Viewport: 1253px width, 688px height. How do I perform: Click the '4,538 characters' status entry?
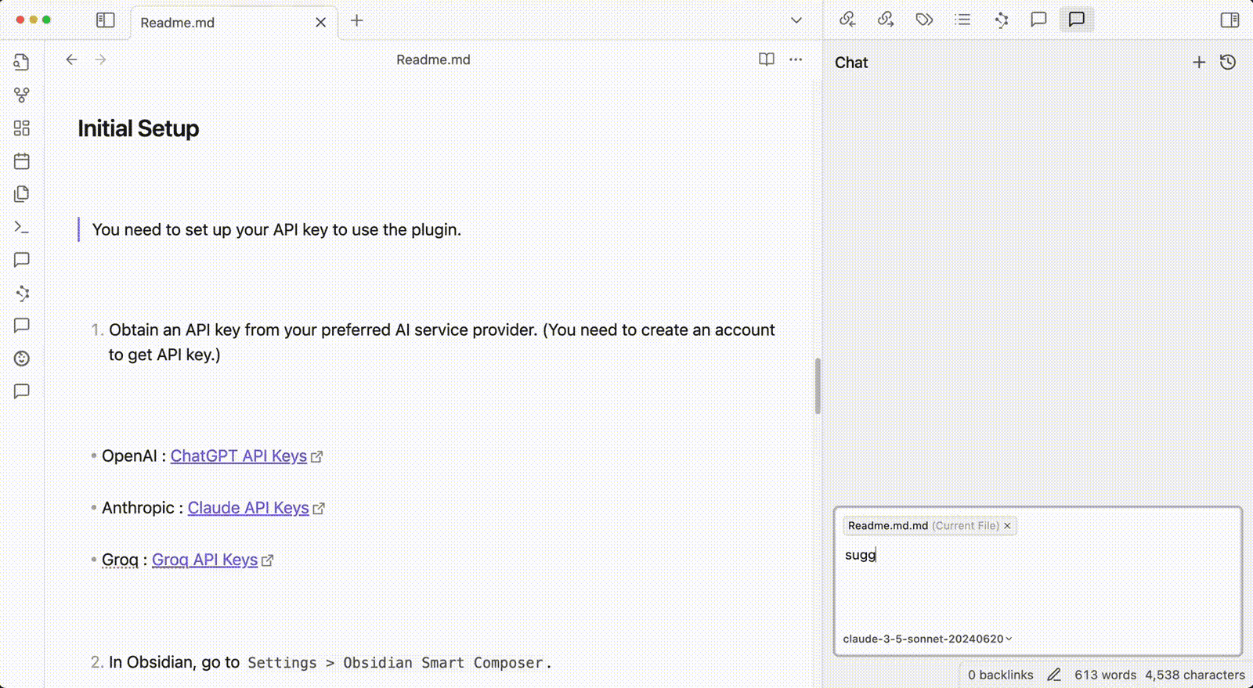[1194, 675]
